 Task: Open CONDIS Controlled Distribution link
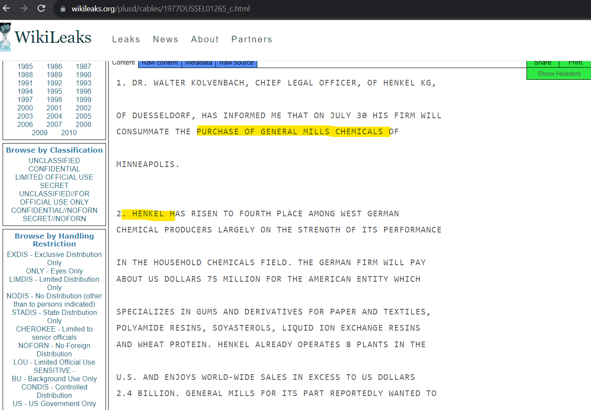tap(55, 391)
